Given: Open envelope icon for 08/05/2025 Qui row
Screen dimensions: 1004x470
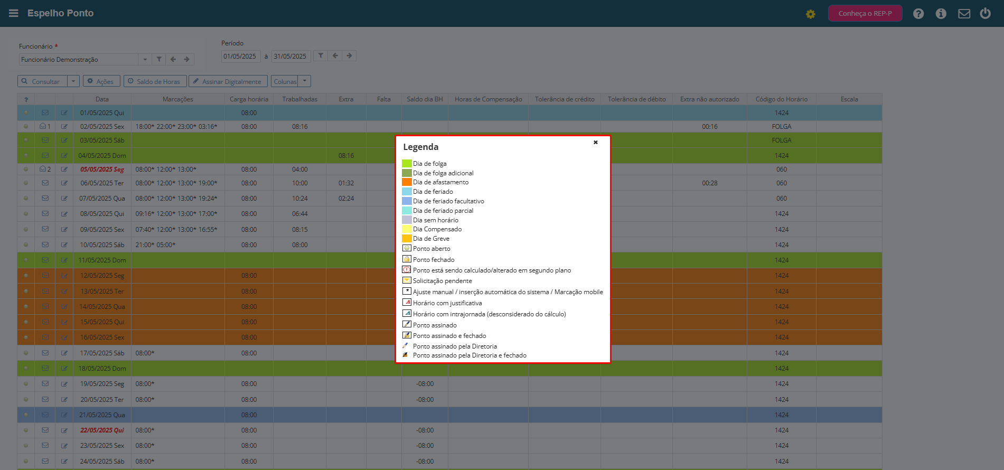Looking at the screenshot, I should pyautogui.click(x=45, y=214).
